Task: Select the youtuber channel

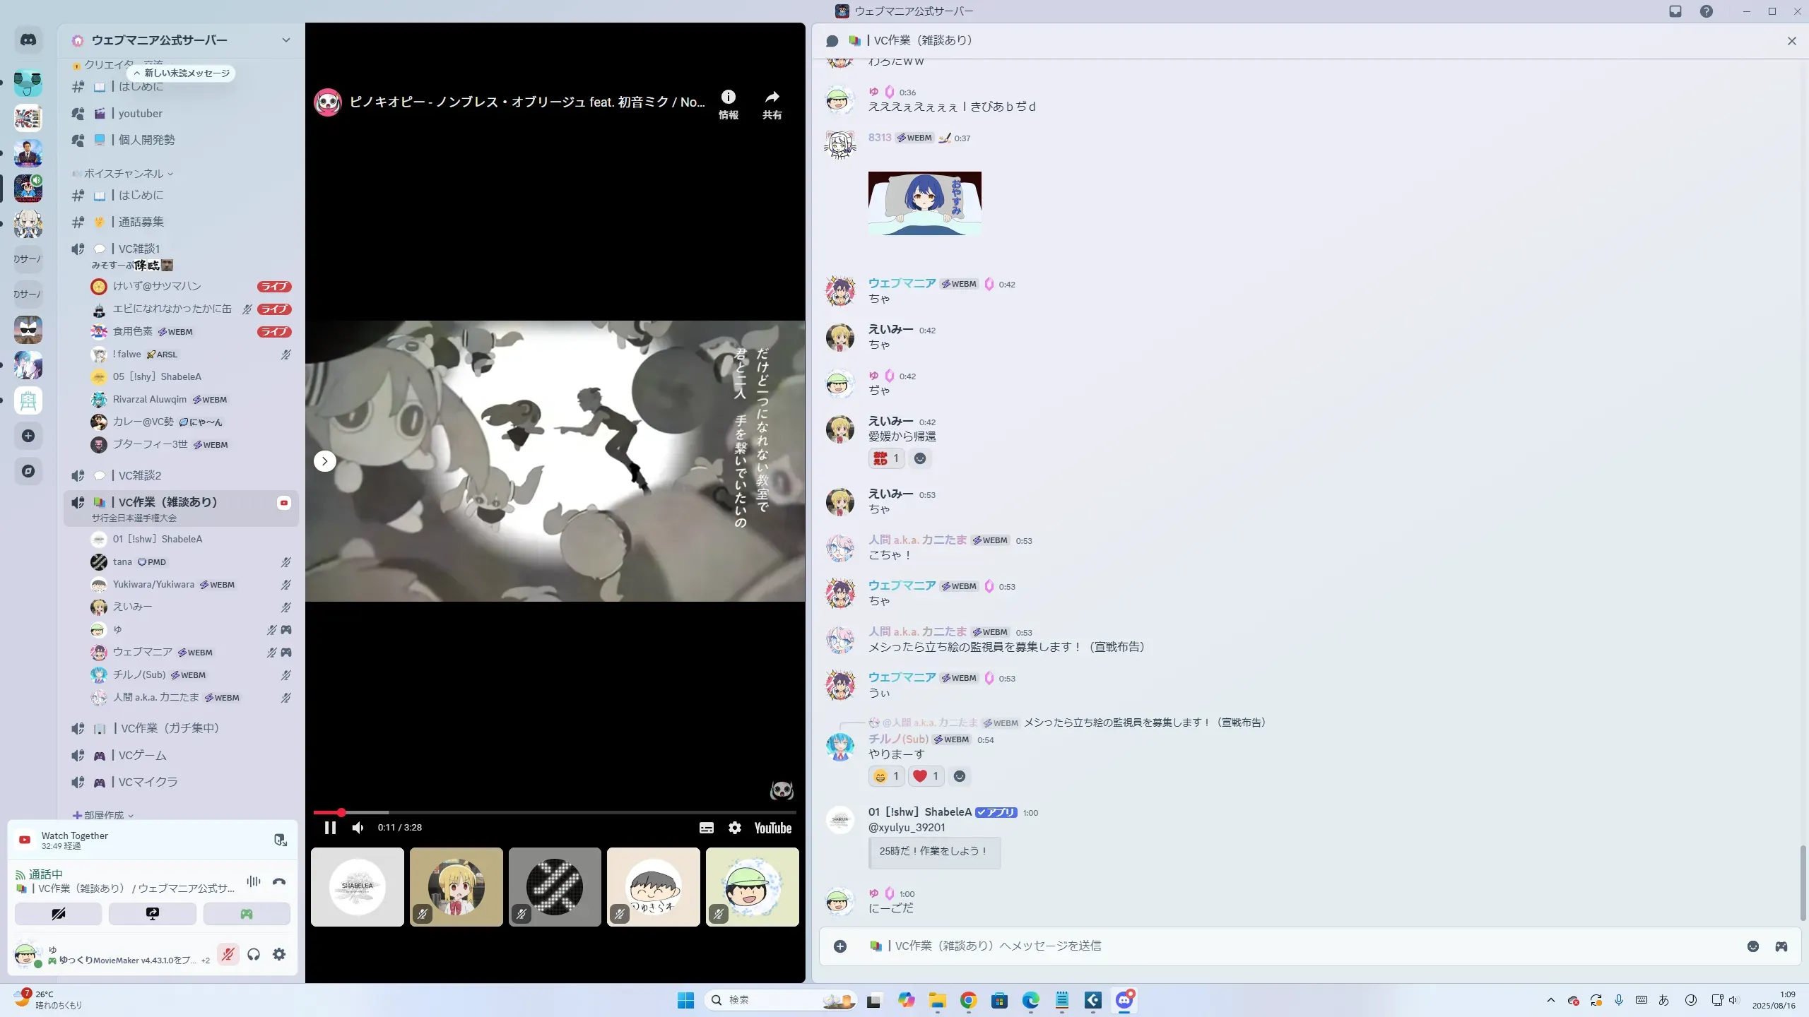Action: click(141, 113)
